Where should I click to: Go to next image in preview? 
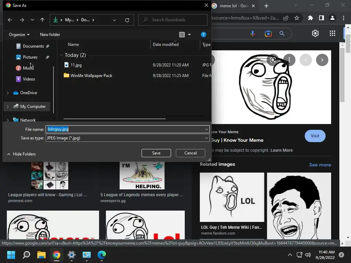[322, 60]
